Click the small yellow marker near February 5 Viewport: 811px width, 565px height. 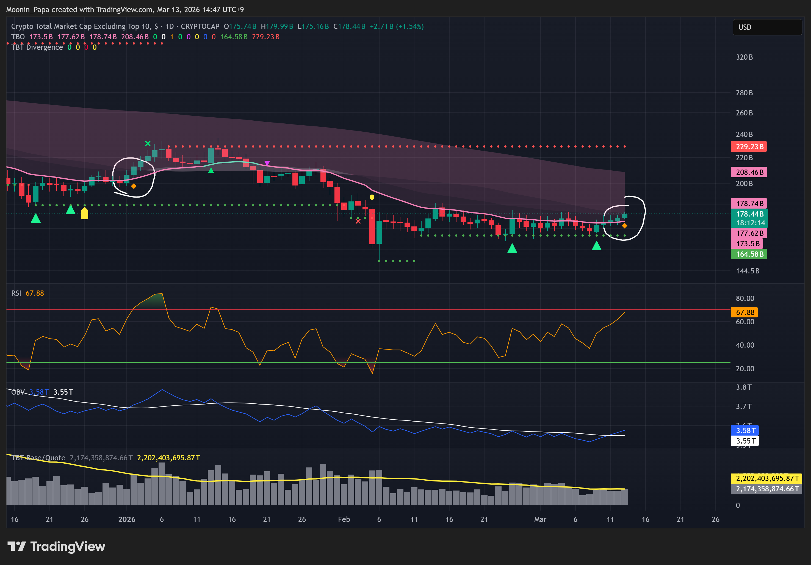pyautogui.click(x=372, y=197)
